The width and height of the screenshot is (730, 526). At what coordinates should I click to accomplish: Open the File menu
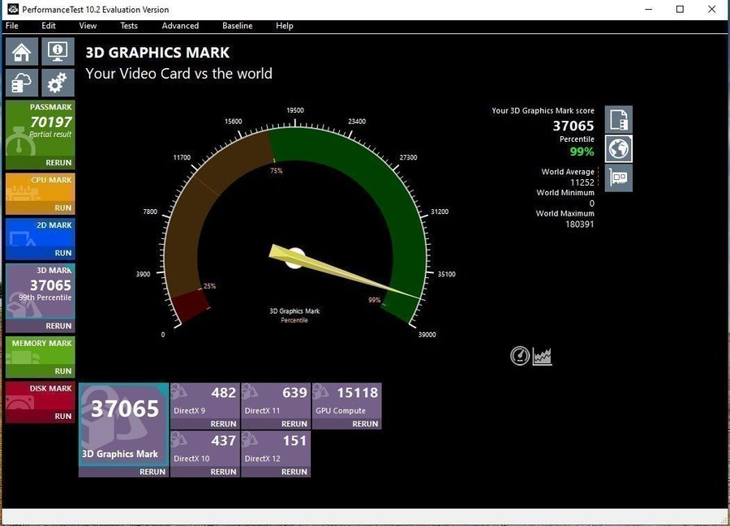[x=11, y=26]
